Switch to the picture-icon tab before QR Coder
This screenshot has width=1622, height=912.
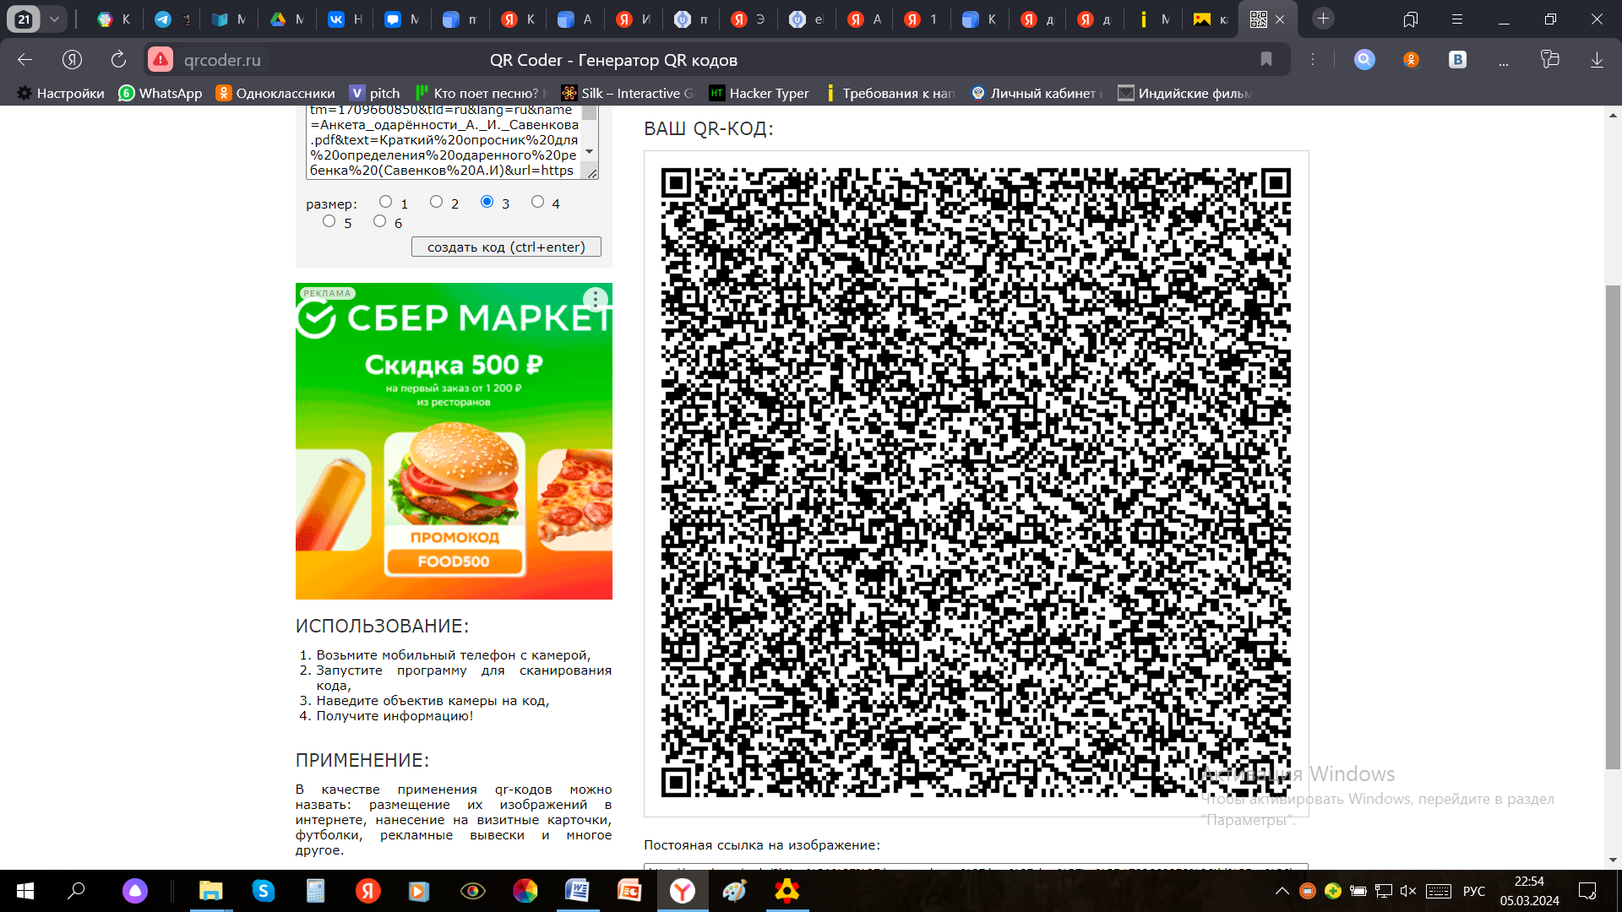coord(1210,19)
